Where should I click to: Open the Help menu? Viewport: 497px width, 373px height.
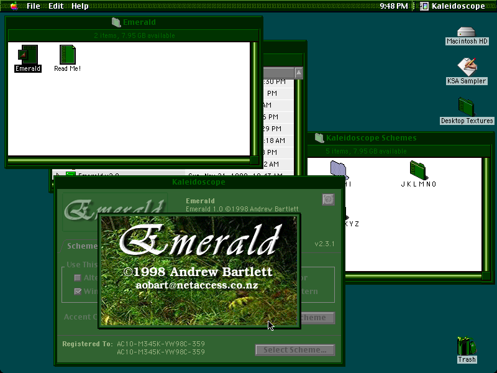pyautogui.click(x=80, y=6)
